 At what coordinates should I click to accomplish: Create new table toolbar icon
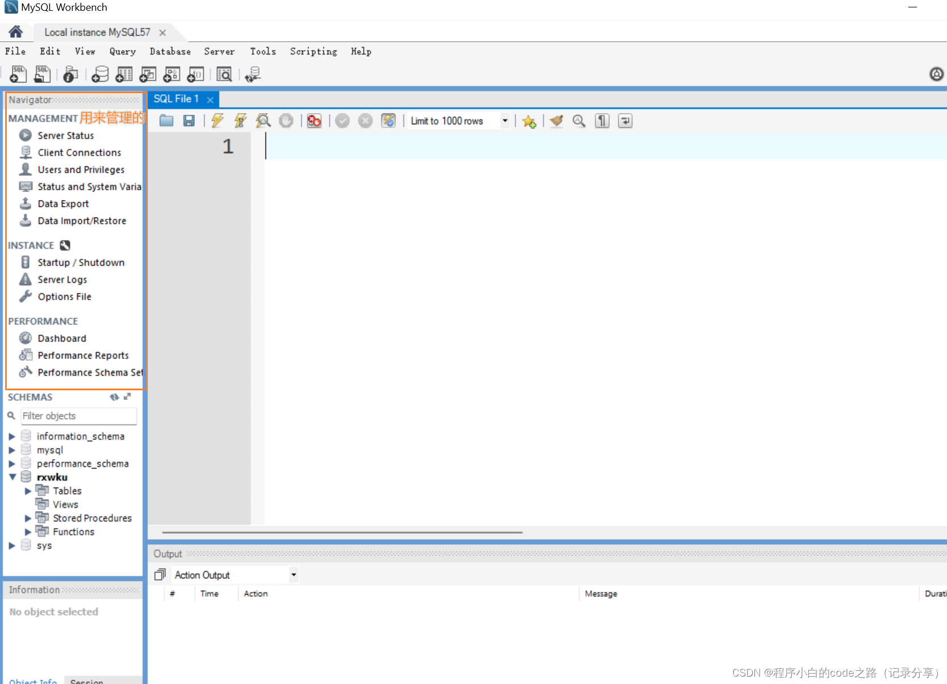click(x=124, y=74)
